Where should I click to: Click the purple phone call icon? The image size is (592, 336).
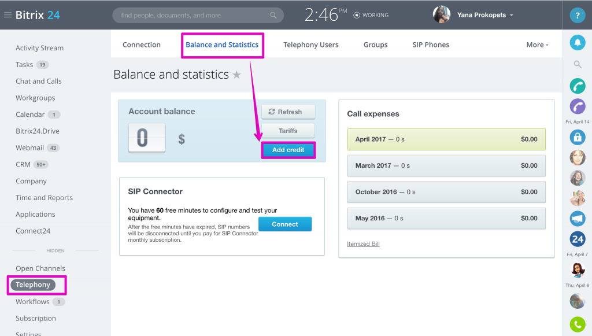point(578,106)
